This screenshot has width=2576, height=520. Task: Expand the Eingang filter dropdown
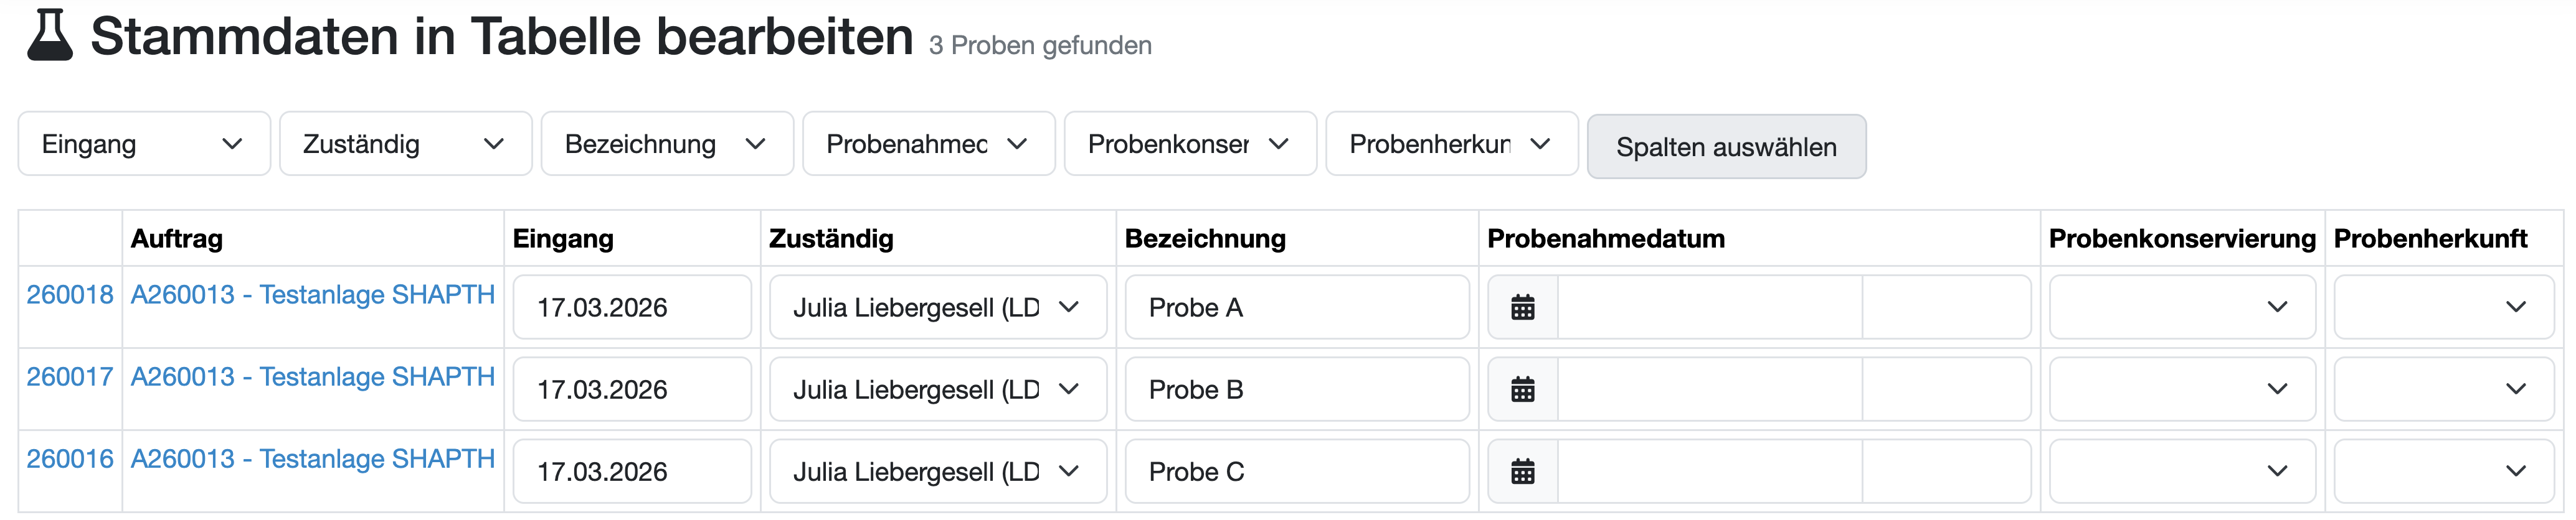(144, 145)
